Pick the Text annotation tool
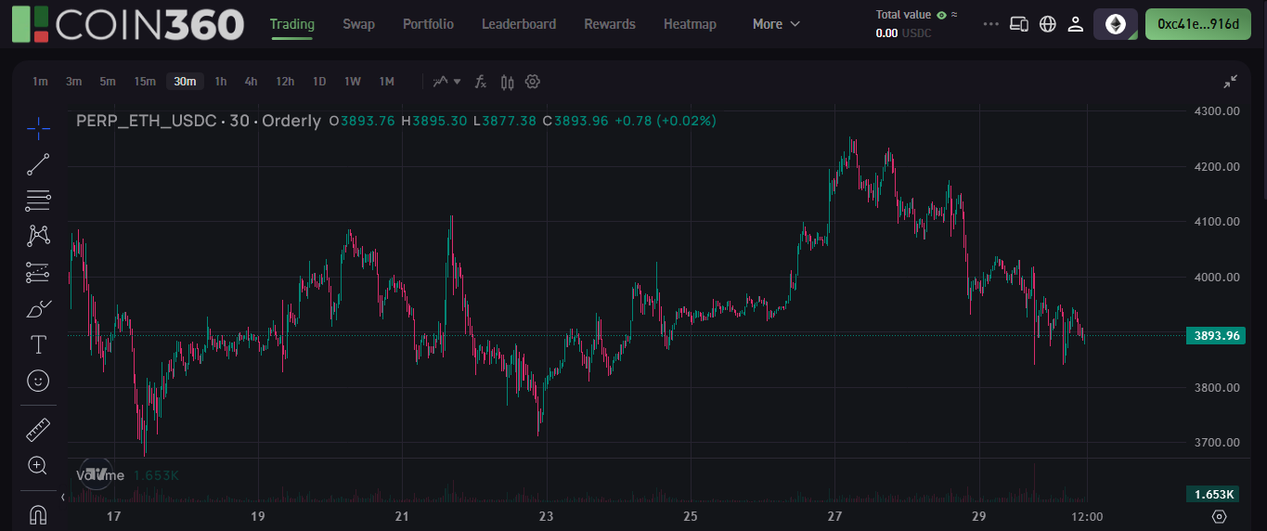Viewport: 1267px width, 531px height. click(38, 345)
